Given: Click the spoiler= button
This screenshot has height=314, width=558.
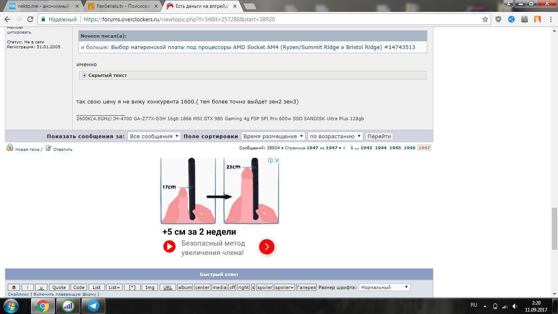Looking at the screenshot, I should (285, 287).
